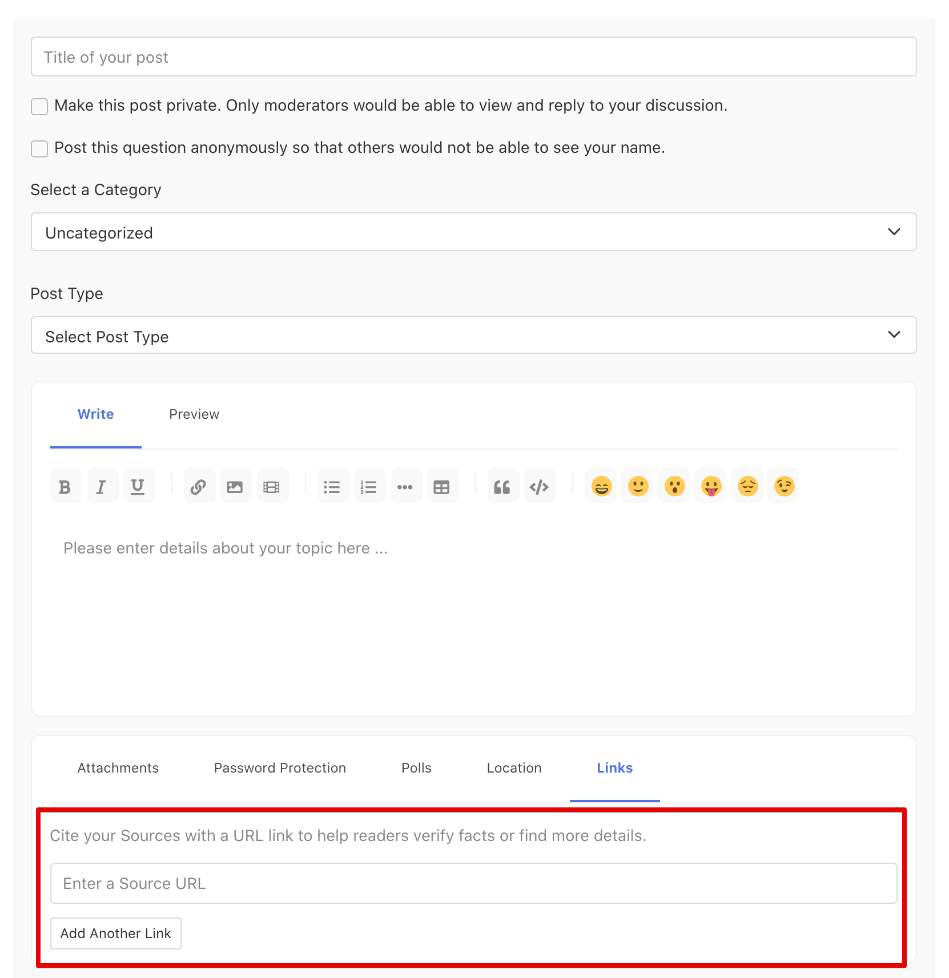Switch to the Polls tab
Viewport: 949px width, 978px height.
pyautogui.click(x=417, y=768)
